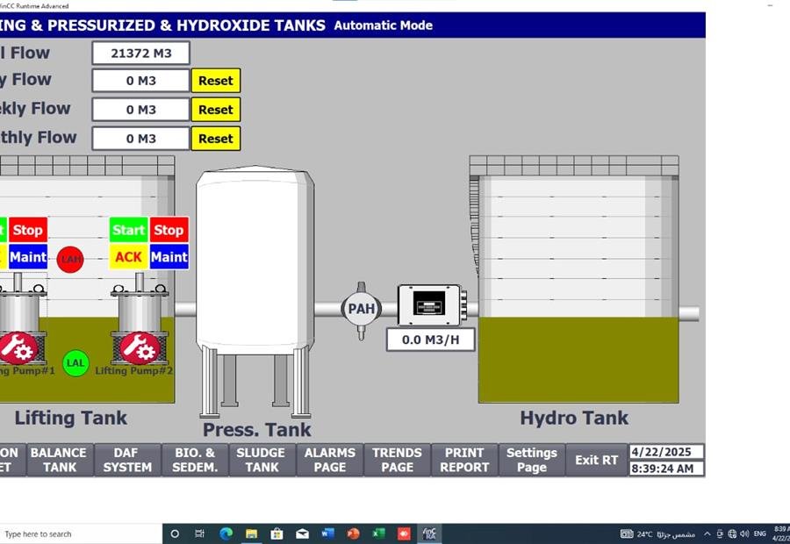Click the total flow field showing 21372 M3
The height and width of the screenshot is (544, 790).
pyautogui.click(x=141, y=53)
